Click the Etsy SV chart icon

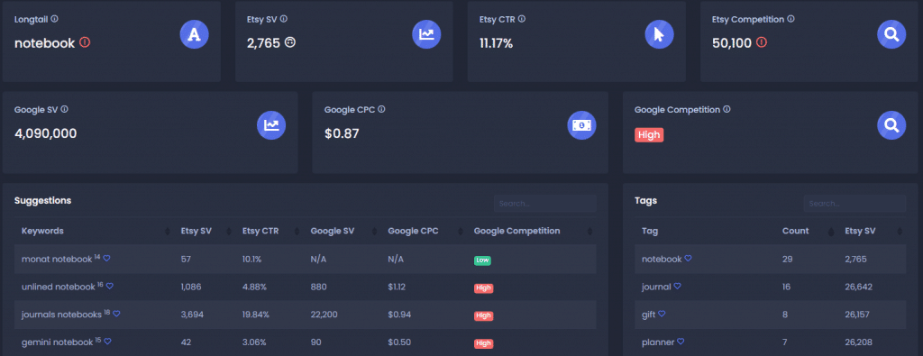tap(426, 34)
